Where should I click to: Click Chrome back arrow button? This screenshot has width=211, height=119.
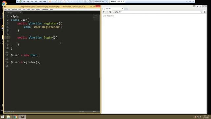[x=104, y=12]
